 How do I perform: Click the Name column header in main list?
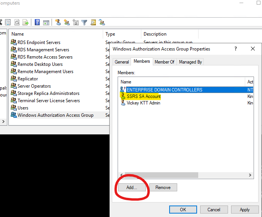pos(56,34)
